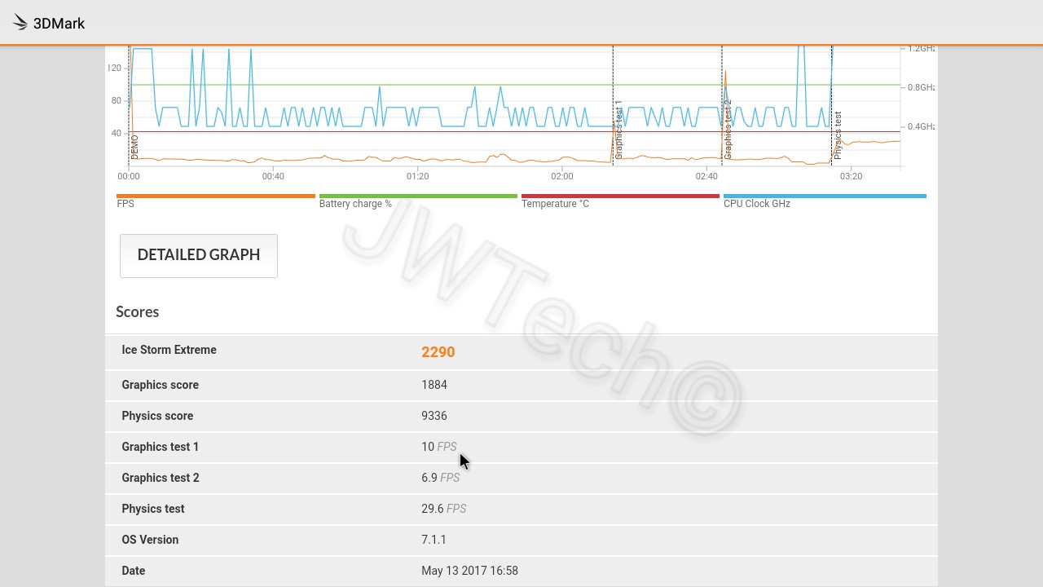This screenshot has height=587, width=1043.
Task: Click the 3DMark logo icon
Action: [20, 23]
